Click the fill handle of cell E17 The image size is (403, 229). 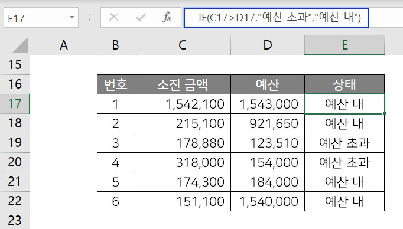pos(384,113)
